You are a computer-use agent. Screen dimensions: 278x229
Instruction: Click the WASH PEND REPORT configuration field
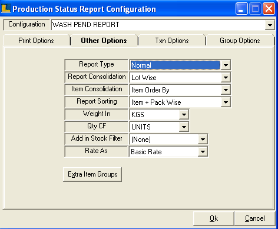point(158,25)
